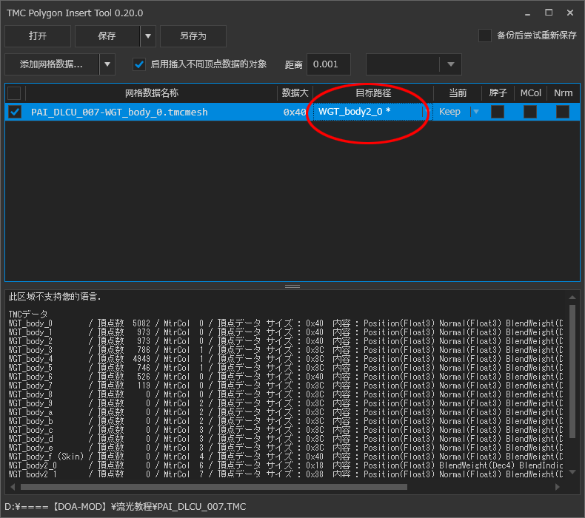The image size is (585, 518).
Task: Click the WGT_body_9 log line
Action: pyautogui.click(x=285, y=403)
